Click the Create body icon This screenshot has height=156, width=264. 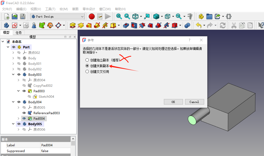[x=6, y=25]
